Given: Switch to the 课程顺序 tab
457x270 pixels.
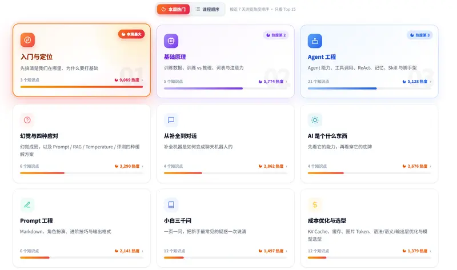Looking at the screenshot, I should coord(207,9).
